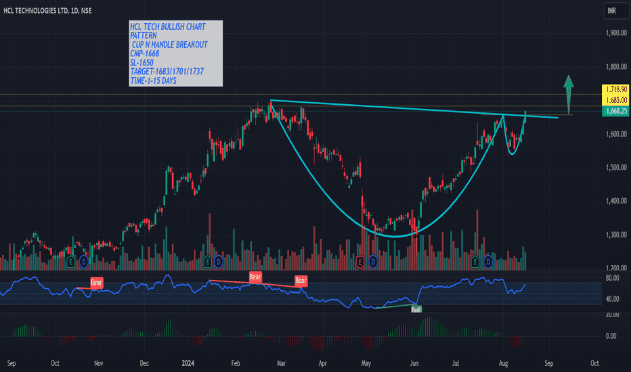Image resolution: width=631 pixels, height=372 pixels.
Task: Click the Bear RSI label in mid March
Action: click(301, 280)
